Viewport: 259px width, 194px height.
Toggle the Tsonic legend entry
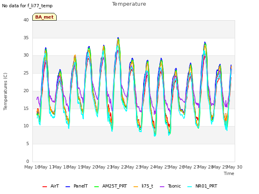(170, 186)
